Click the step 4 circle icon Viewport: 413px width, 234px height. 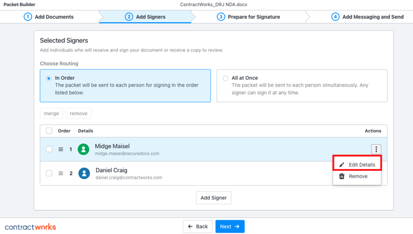pyautogui.click(x=336, y=17)
